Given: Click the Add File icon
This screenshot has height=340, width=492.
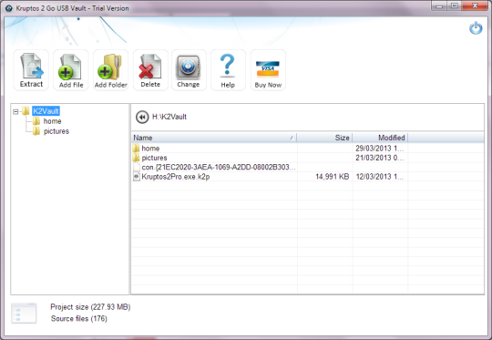Looking at the screenshot, I should click(x=71, y=69).
